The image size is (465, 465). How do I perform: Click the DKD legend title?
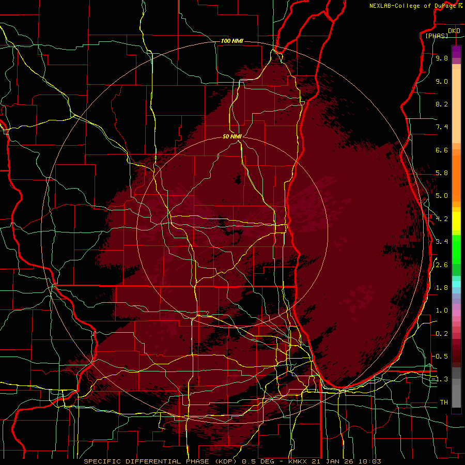click(454, 31)
